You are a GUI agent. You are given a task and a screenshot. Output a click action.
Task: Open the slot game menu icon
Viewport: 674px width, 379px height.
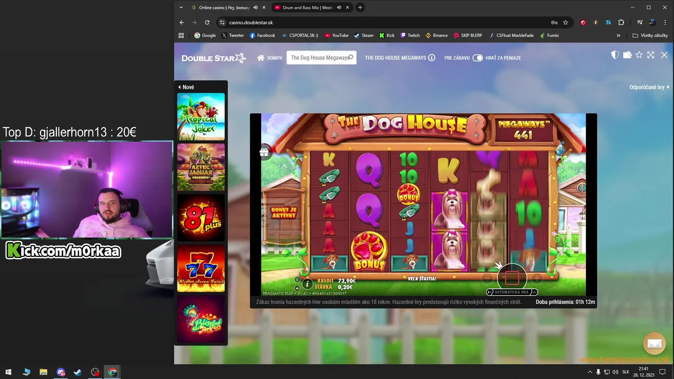click(297, 280)
